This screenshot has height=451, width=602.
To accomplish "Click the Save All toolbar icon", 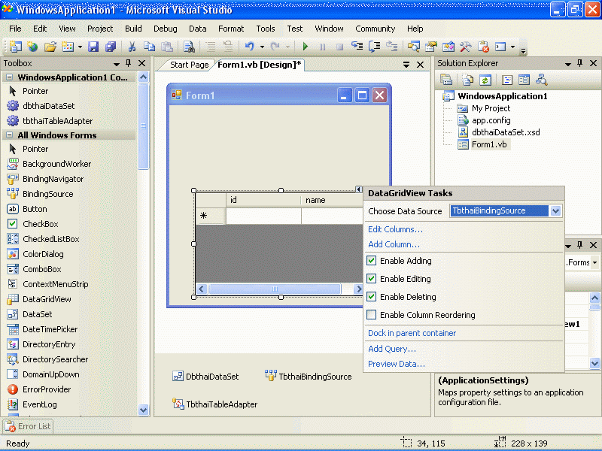I will pyautogui.click(x=111, y=47).
